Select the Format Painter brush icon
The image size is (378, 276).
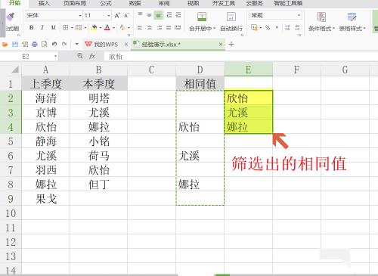tap(11, 17)
